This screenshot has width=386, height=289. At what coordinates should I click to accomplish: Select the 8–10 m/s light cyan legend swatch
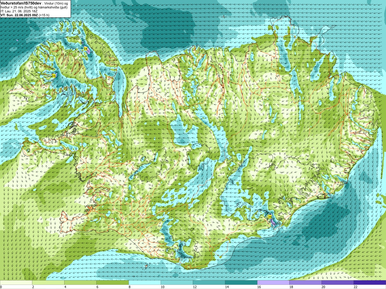145,283
